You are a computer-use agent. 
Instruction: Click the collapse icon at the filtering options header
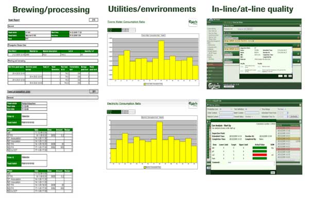pyautogui.click(x=300, y=105)
